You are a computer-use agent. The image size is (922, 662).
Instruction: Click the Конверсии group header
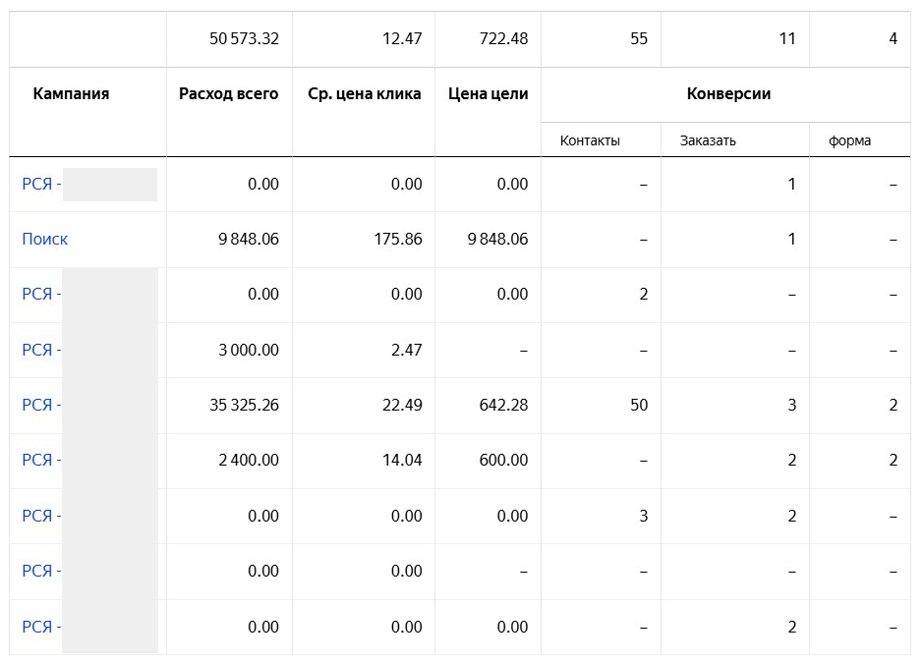(727, 94)
